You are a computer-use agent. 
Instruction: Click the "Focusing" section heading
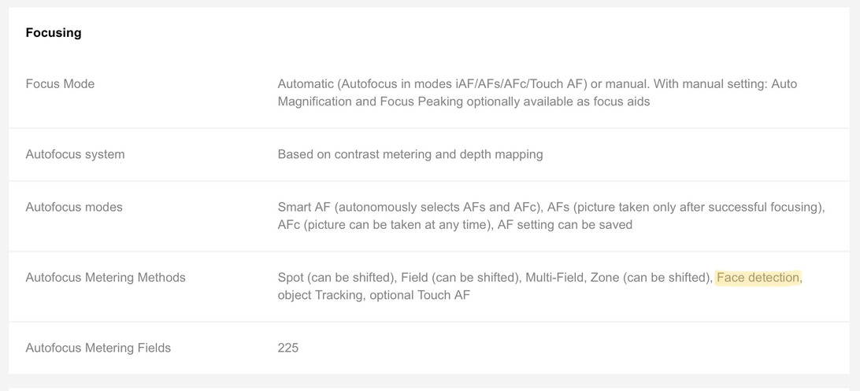pyautogui.click(x=54, y=33)
